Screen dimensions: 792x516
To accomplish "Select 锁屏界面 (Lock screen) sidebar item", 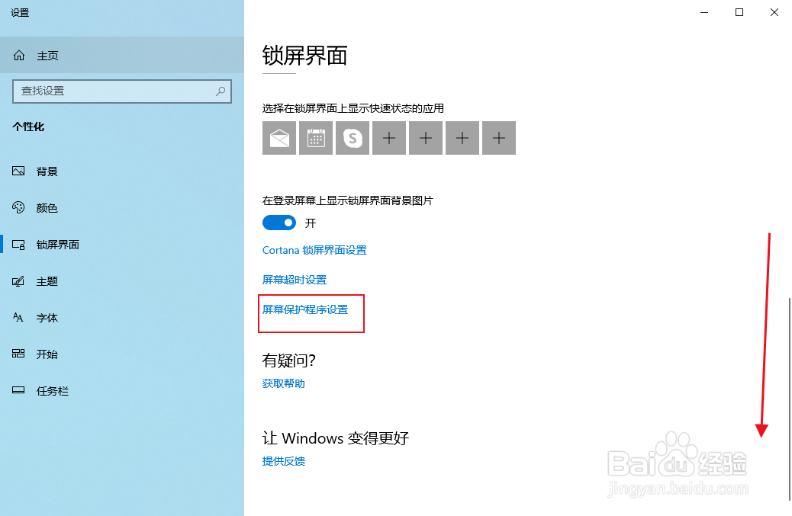I will tap(57, 244).
